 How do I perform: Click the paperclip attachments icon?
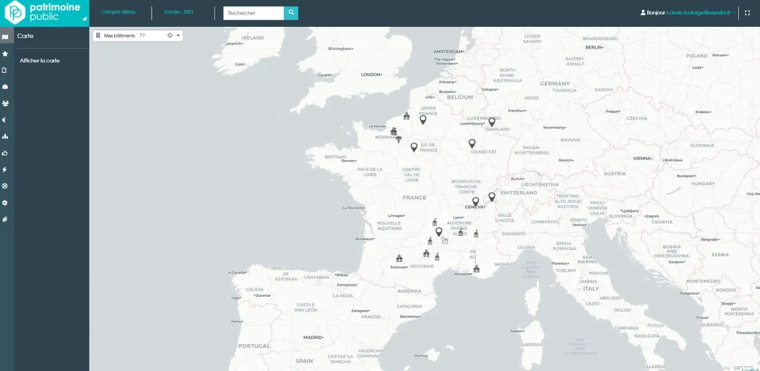tap(6, 219)
